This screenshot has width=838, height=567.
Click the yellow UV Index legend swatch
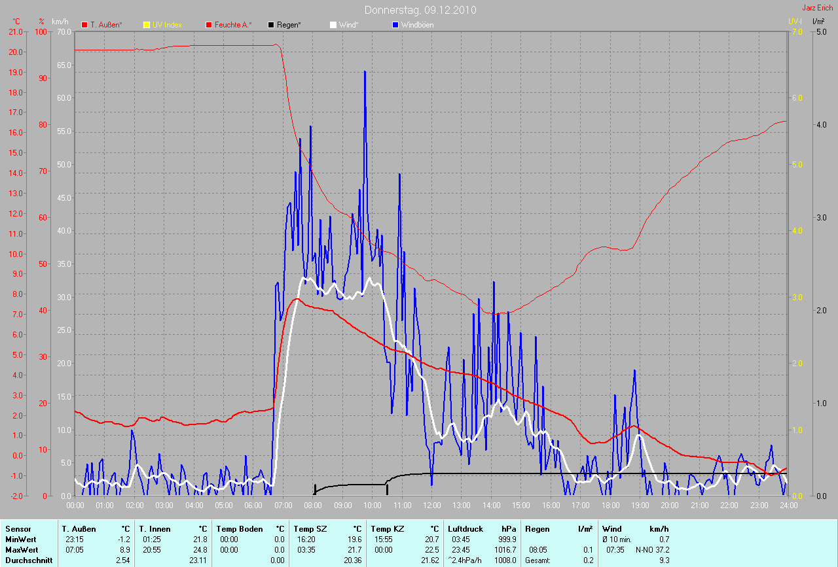[x=147, y=25]
